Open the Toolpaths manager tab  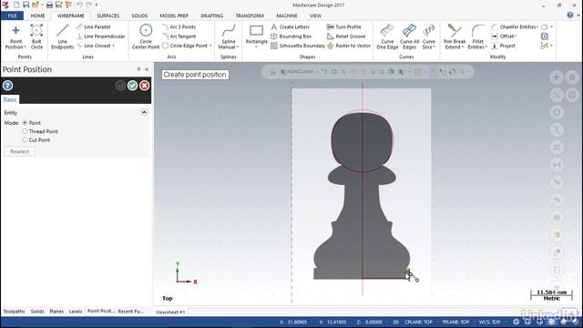[14, 312]
